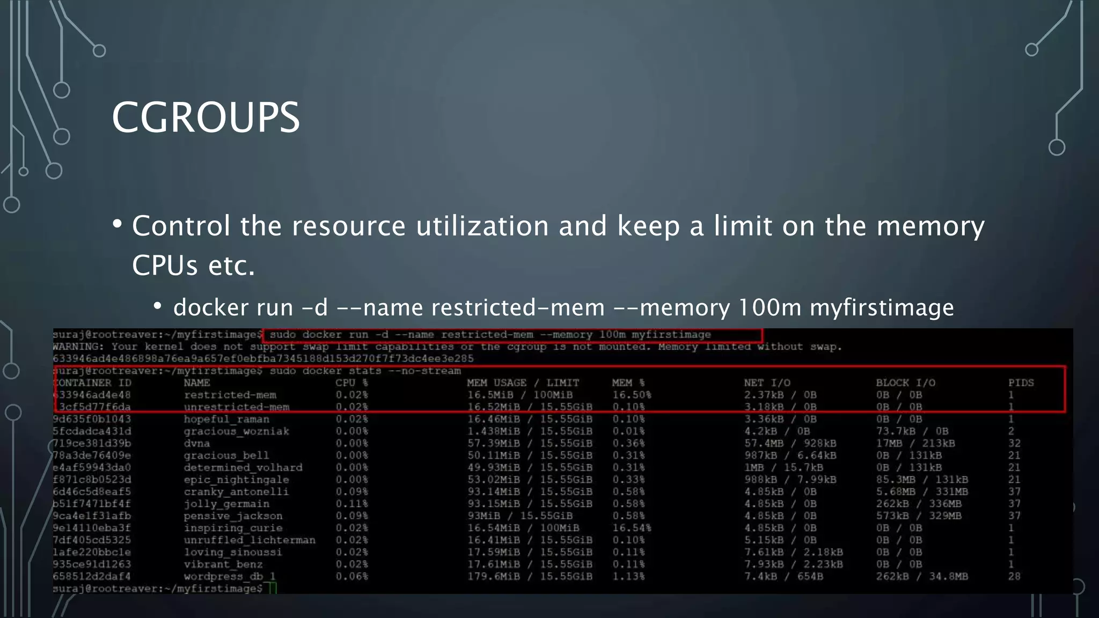Click the terminal cursor at last prompt

pos(273,588)
